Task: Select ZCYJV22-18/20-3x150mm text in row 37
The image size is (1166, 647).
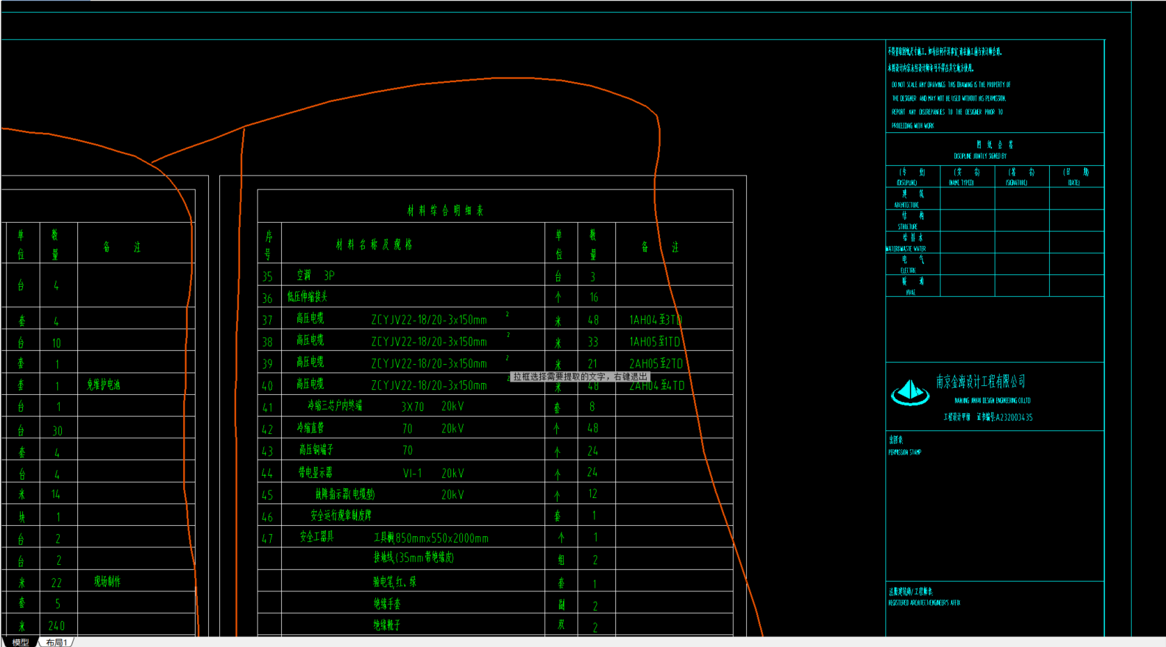Action: coord(429,320)
